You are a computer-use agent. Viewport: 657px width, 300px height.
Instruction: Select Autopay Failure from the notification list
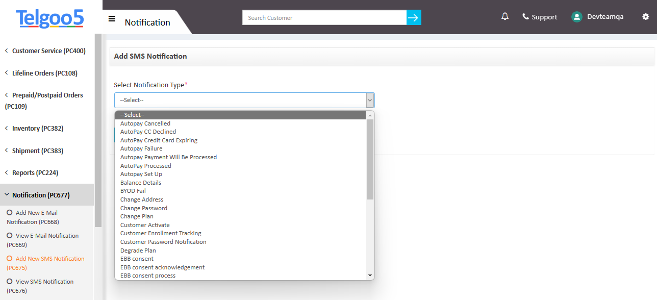click(141, 148)
